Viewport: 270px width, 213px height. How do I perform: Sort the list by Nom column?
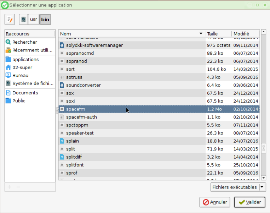[x=132, y=34]
